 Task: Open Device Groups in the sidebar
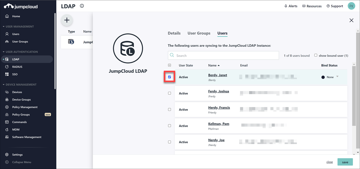pyautogui.click(x=21, y=100)
